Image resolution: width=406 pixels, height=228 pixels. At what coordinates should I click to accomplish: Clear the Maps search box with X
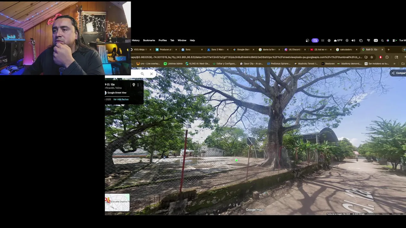click(x=151, y=74)
